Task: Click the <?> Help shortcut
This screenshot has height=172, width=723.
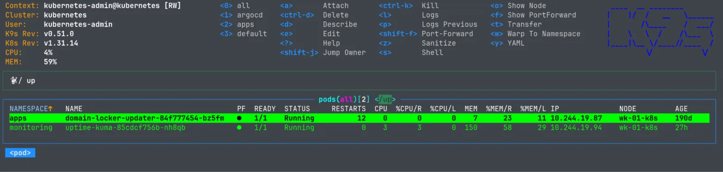Action: click(x=310, y=43)
